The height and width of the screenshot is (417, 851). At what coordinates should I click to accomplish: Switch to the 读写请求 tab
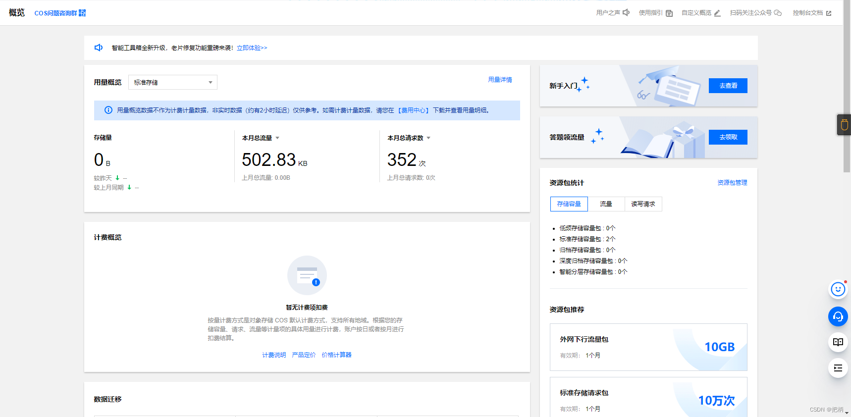click(643, 204)
